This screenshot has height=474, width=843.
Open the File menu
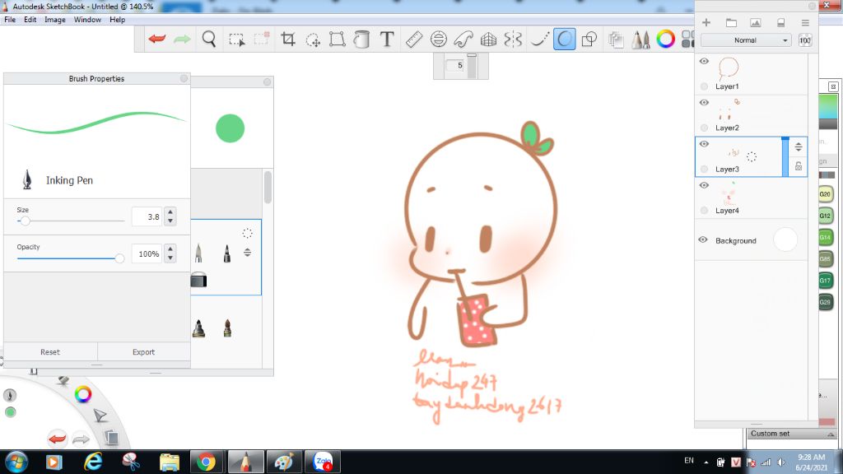[x=10, y=20]
